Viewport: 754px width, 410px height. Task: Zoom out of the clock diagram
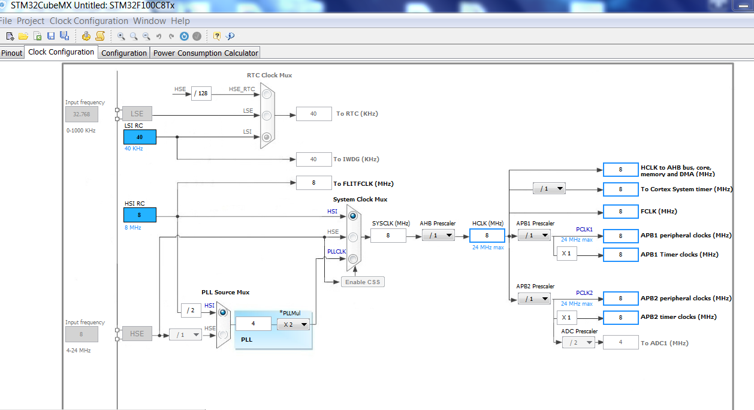pos(146,36)
